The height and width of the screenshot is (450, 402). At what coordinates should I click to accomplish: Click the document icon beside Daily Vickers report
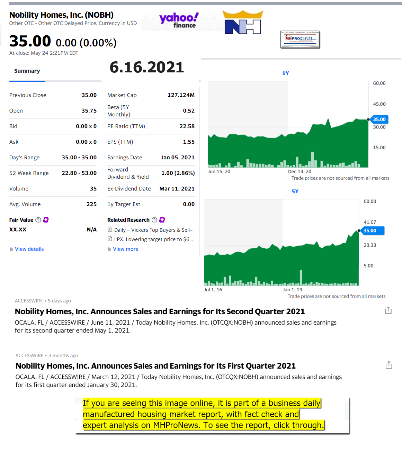[x=110, y=230]
